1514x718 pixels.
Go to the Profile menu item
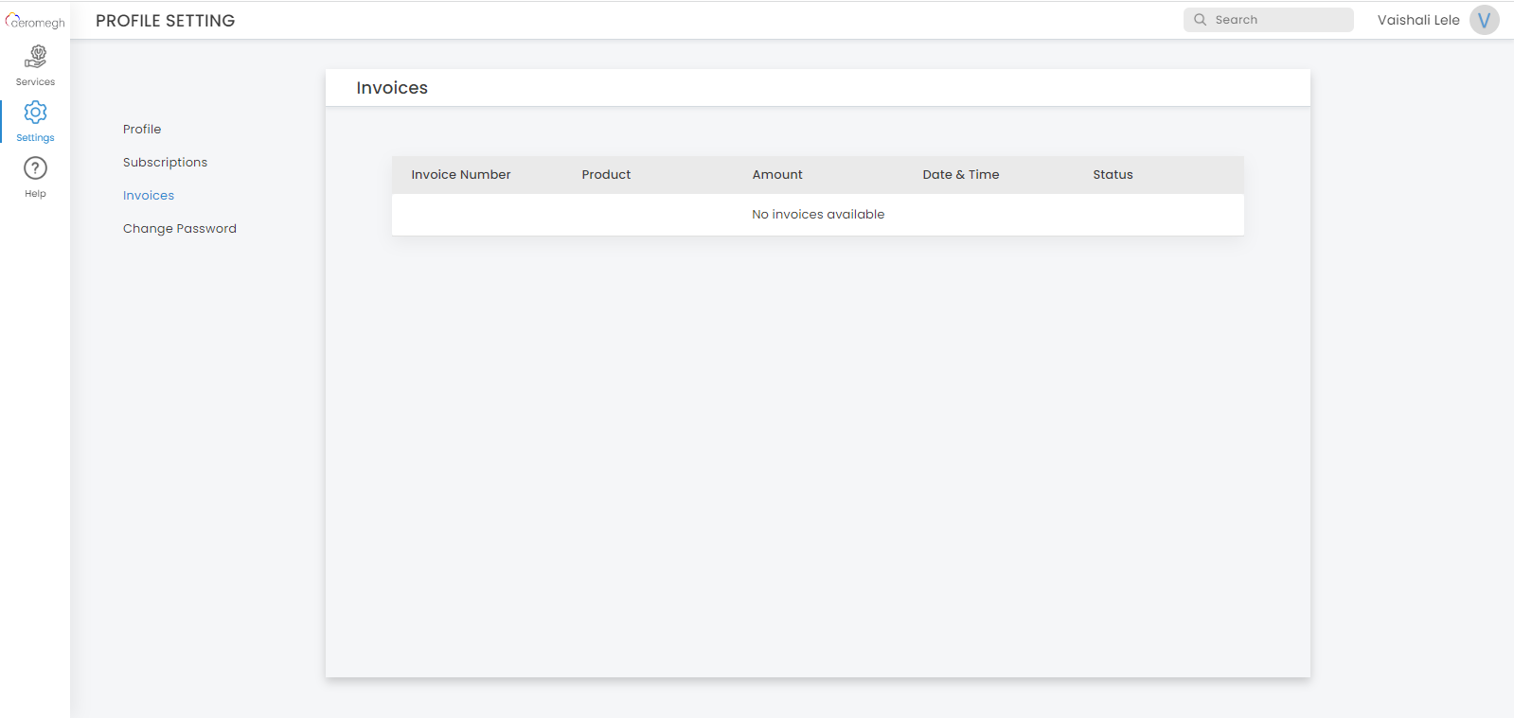pos(142,130)
